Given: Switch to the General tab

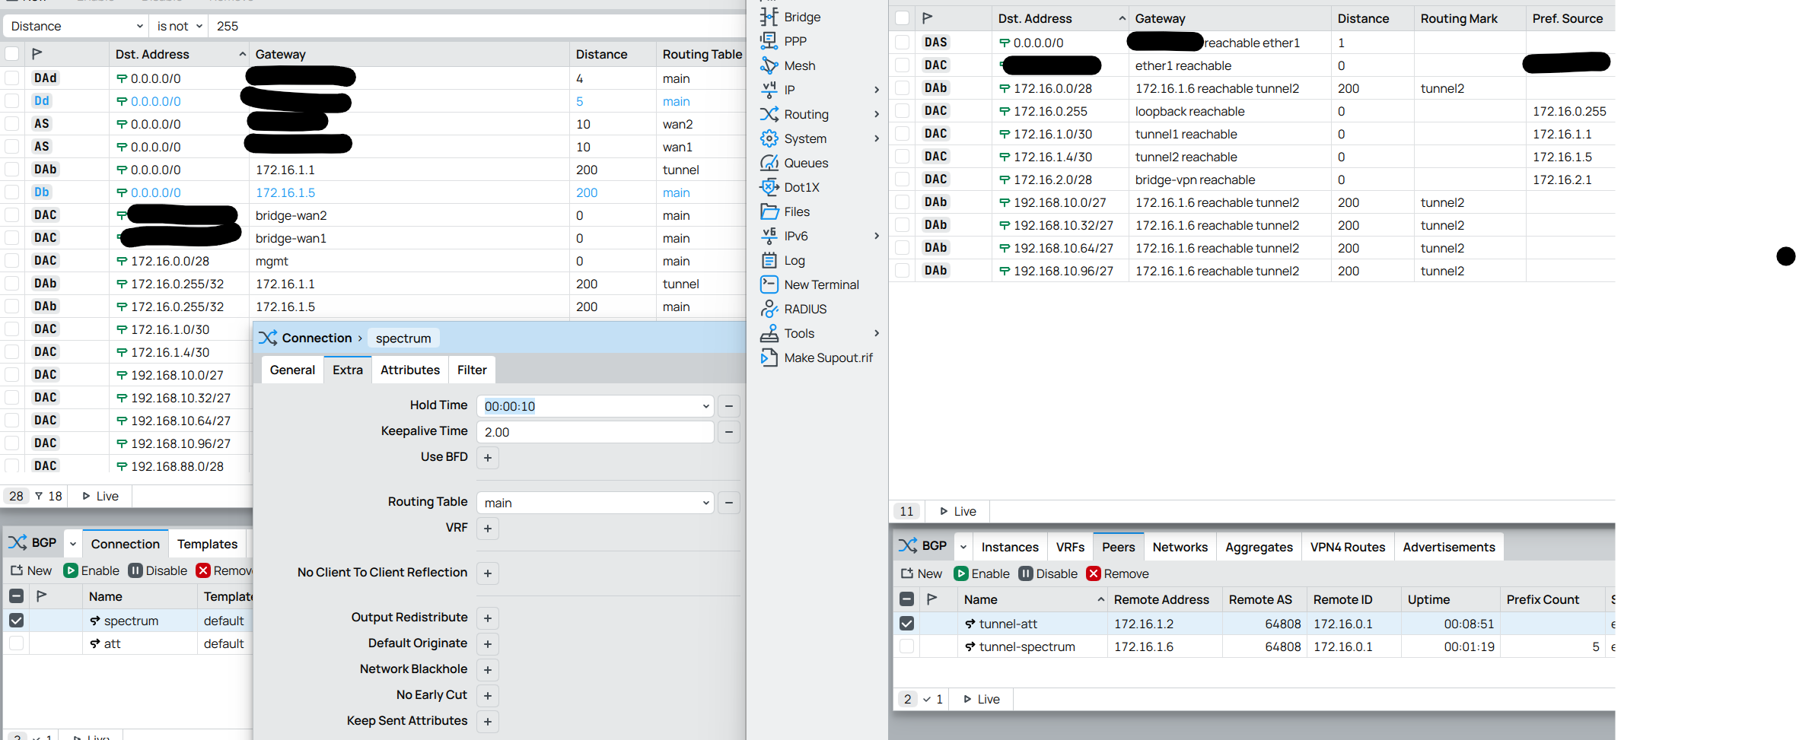Looking at the screenshot, I should (x=292, y=370).
